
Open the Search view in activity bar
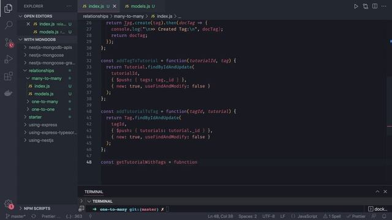[8, 25]
